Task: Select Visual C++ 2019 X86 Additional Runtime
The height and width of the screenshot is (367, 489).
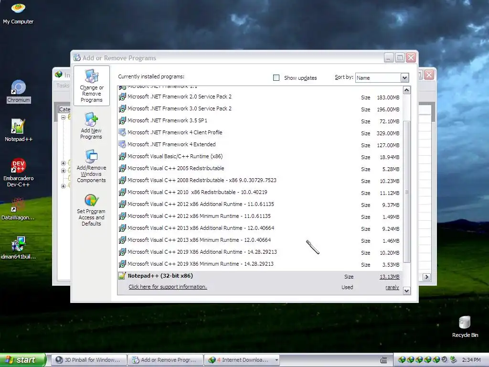Action: pos(260,252)
